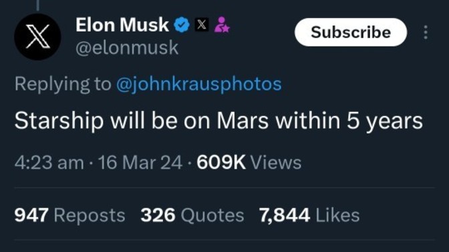Click the divider line below engagement stats
This screenshot has width=449, height=252.
click(224, 240)
